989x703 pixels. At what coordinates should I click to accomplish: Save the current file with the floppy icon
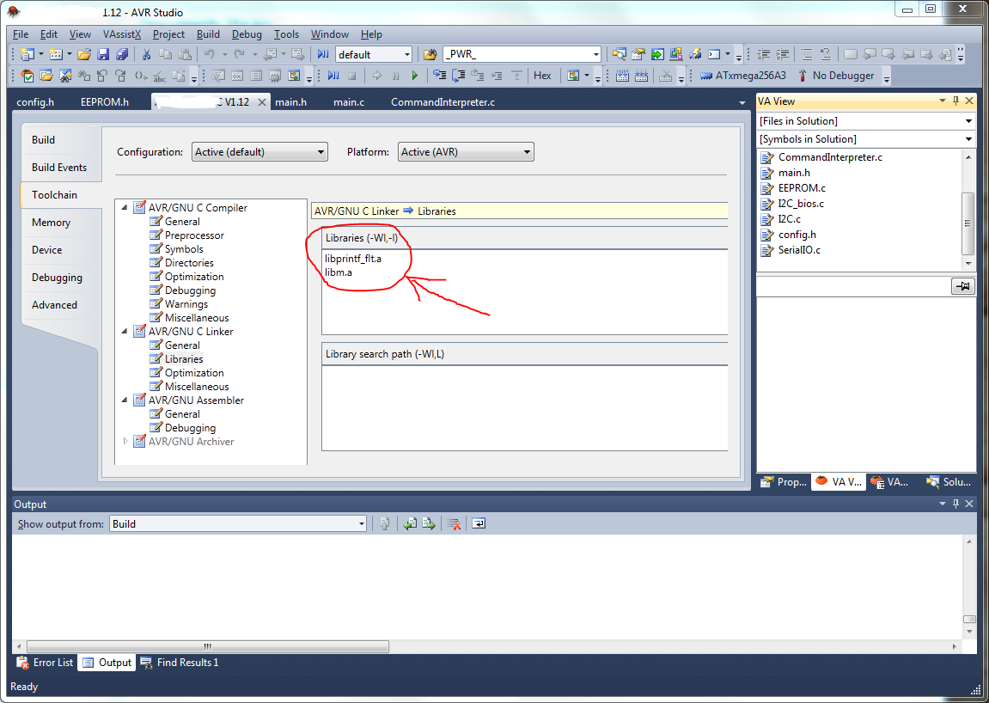click(103, 54)
